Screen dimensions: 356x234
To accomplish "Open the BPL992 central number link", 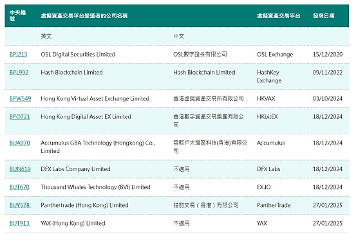I will coord(19,73).
